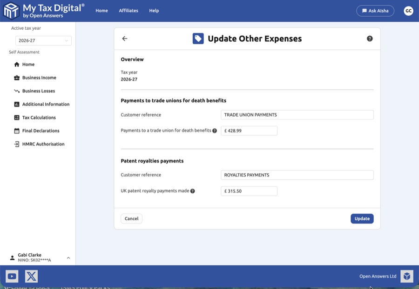
Task: Cancel the expense changes
Action: coord(131,218)
